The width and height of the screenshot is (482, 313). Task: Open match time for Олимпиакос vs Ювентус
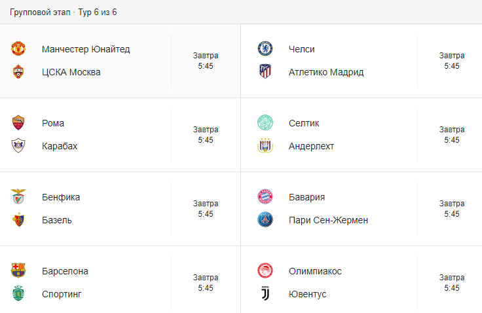pyautogui.click(x=452, y=283)
